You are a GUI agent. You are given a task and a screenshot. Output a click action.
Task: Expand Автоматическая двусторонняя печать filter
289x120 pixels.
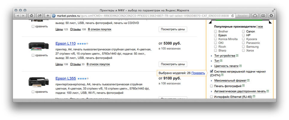tap(240, 91)
